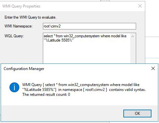Click the WQL Query scroll up arrow
The height and width of the screenshot is (123, 159).
pyautogui.click(x=132, y=36)
